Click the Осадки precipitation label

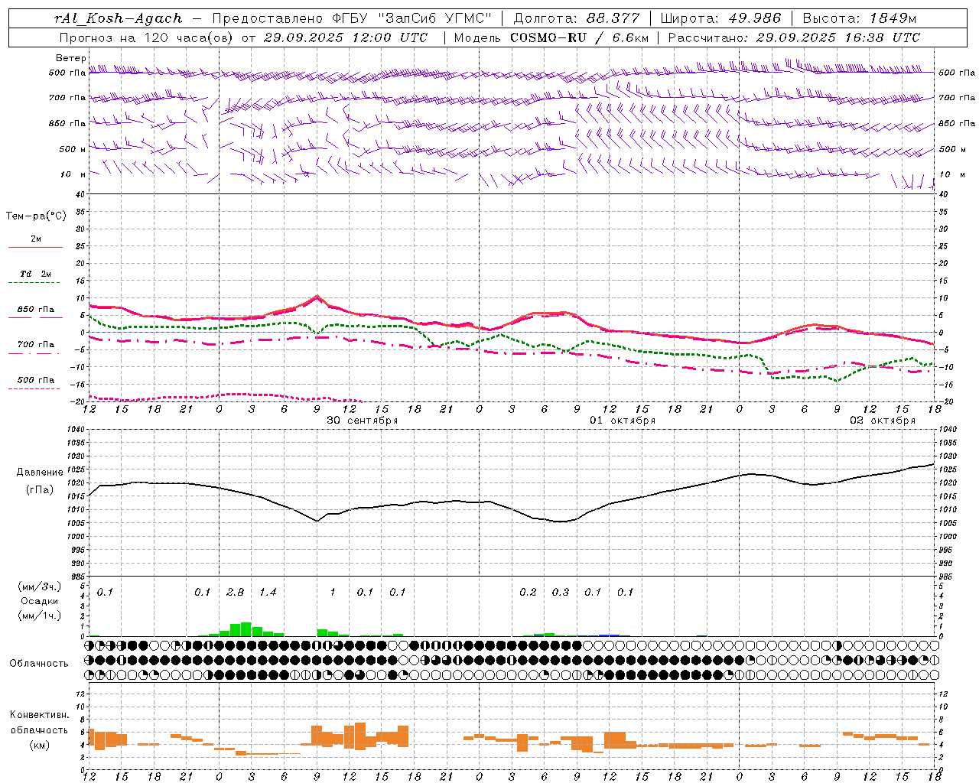[x=39, y=601]
